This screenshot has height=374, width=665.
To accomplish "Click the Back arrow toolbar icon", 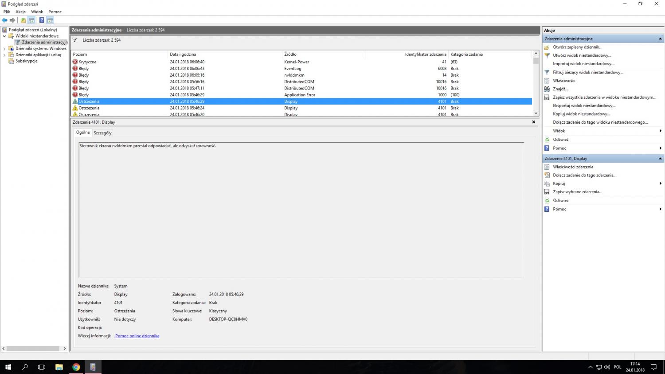I will coord(4,20).
